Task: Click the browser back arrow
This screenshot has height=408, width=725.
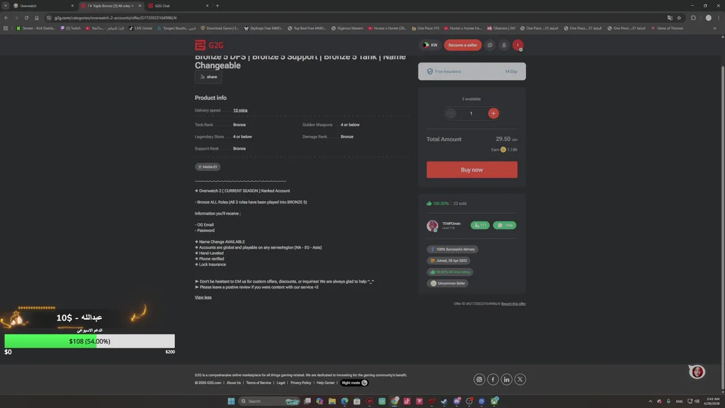Action: coord(6,18)
